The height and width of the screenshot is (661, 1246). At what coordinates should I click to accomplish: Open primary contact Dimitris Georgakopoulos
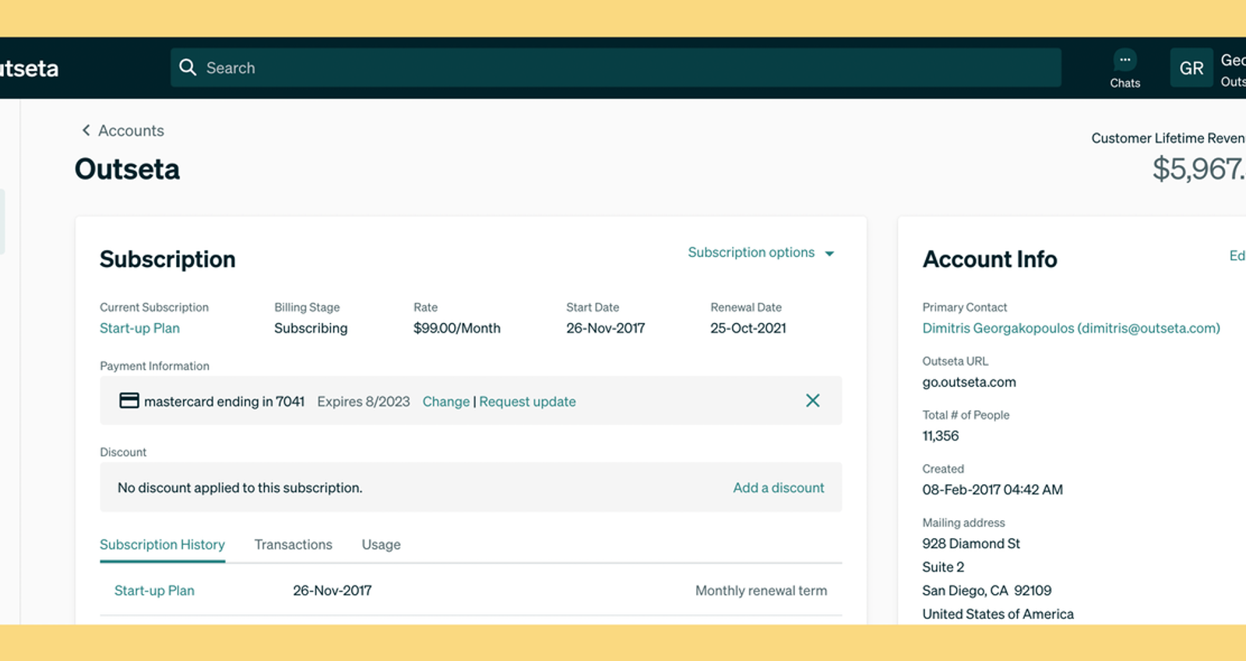point(1071,329)
